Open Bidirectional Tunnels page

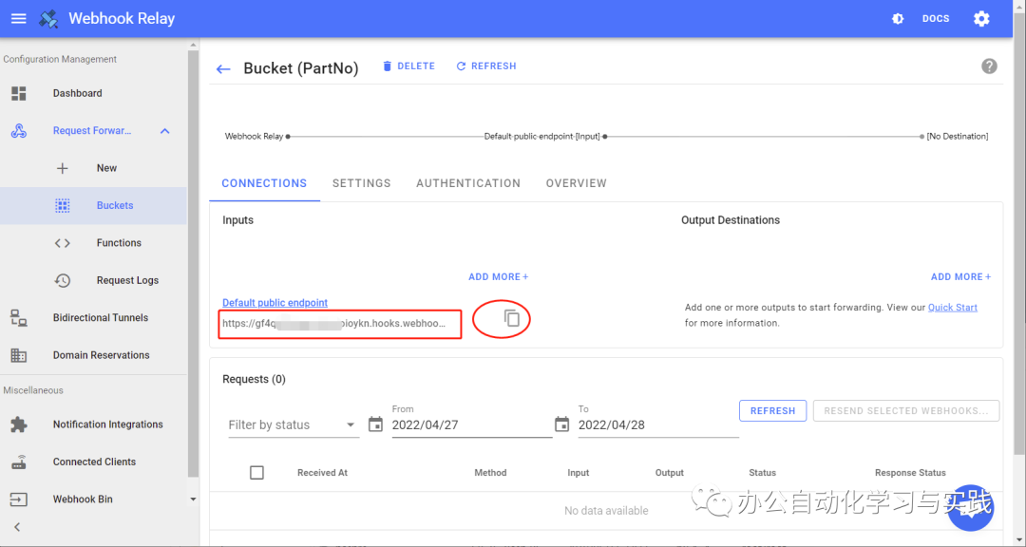tap(101, 317)
